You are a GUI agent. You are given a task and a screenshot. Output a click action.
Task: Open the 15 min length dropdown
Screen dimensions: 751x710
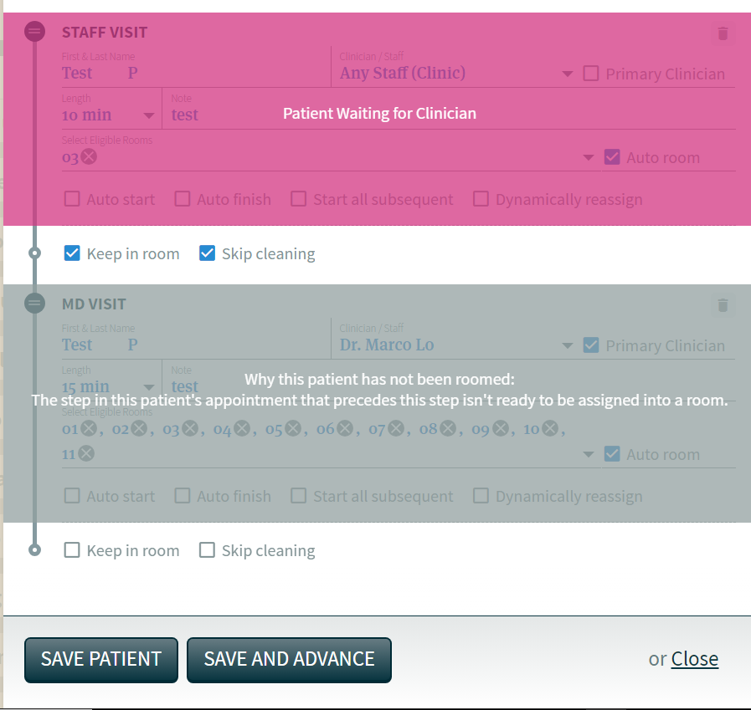149,387
